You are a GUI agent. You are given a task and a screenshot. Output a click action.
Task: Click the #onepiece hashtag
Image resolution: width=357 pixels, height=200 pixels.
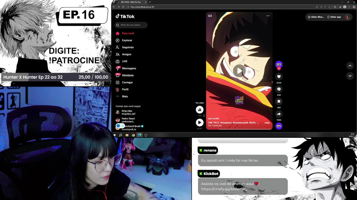pos(226,123)
